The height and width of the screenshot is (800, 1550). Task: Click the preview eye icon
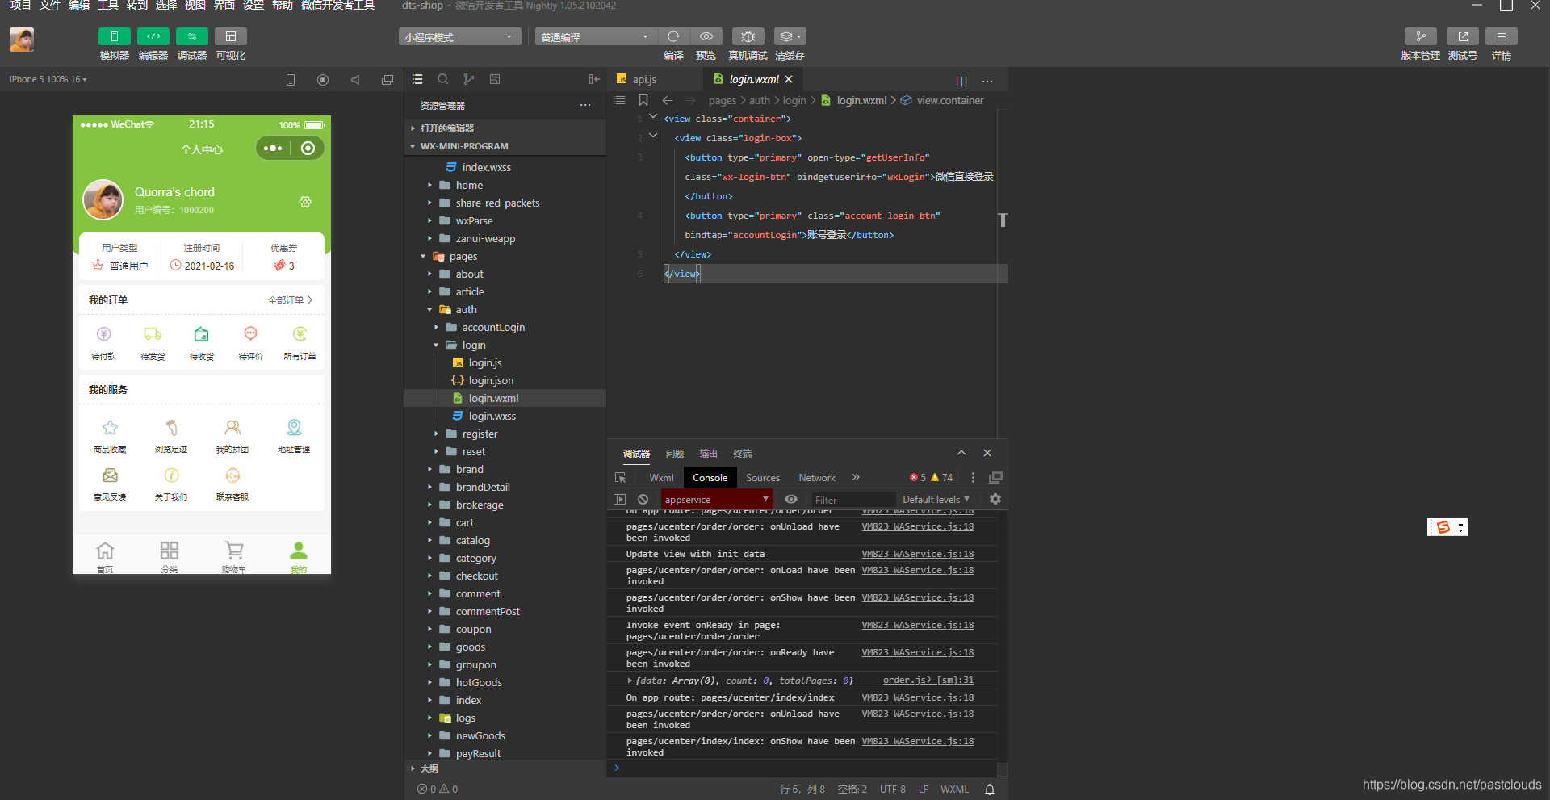click(706, 36)
